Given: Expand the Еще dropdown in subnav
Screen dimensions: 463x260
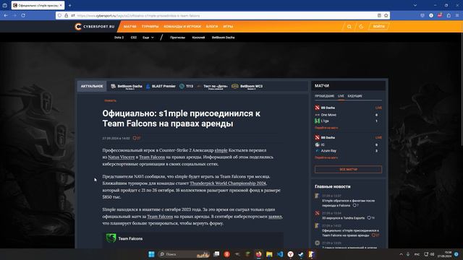Looking at the screenshot, I should [x=148, y=38].
